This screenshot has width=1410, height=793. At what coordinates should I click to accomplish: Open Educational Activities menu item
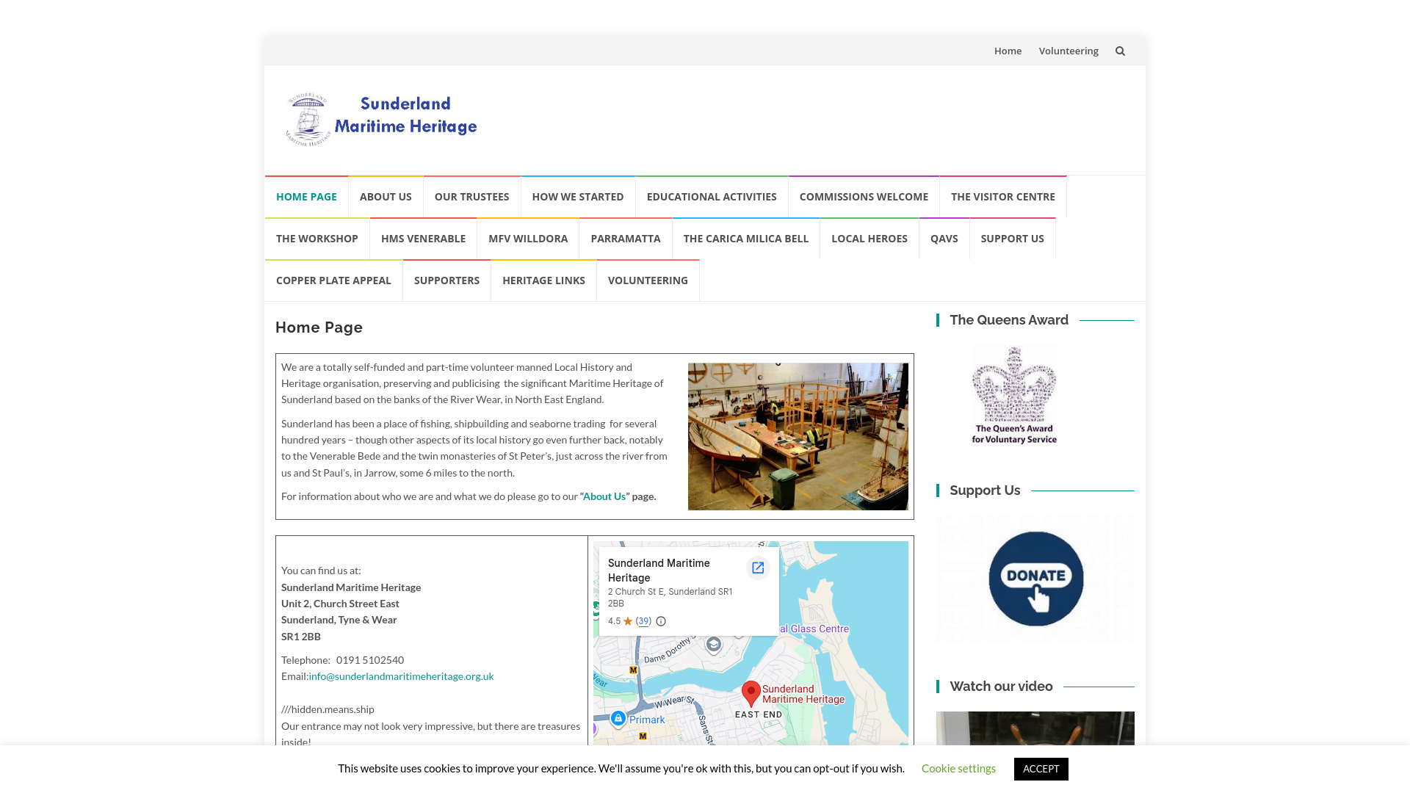tap(712, 197)
